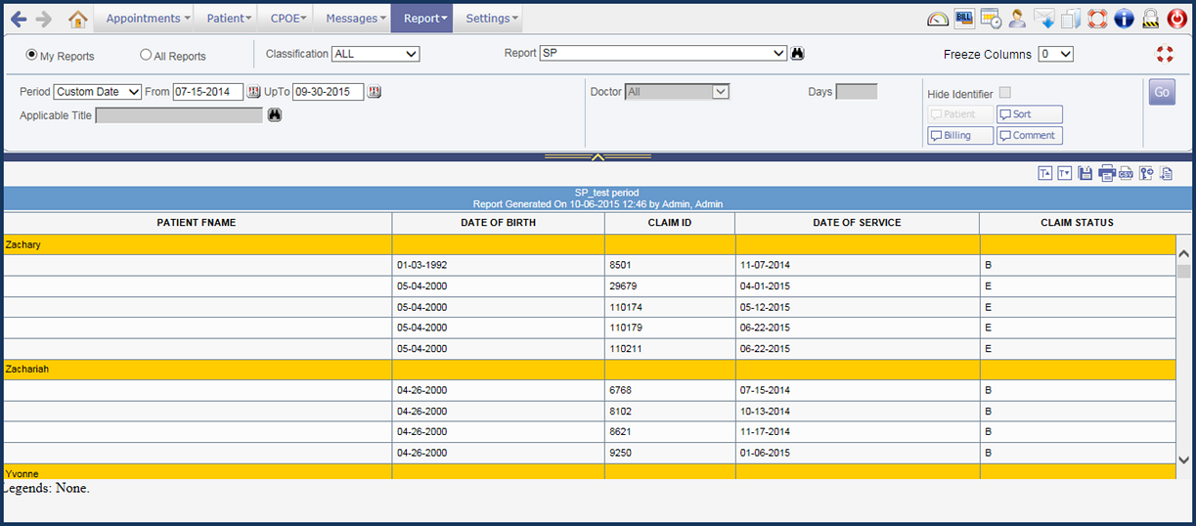Print the report with printer icon
Viewport: 1196px width, 526px height.
point(1106,173)
